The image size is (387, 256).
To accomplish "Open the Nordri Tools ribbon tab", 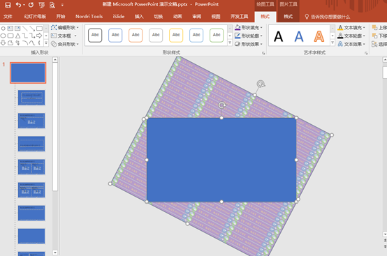I will pyautogui.click(x=89, y=17).
